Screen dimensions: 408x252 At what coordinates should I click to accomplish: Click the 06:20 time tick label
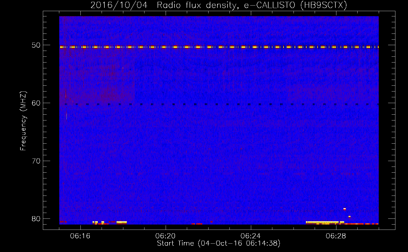pyautogui.click(x=165, y=236)
